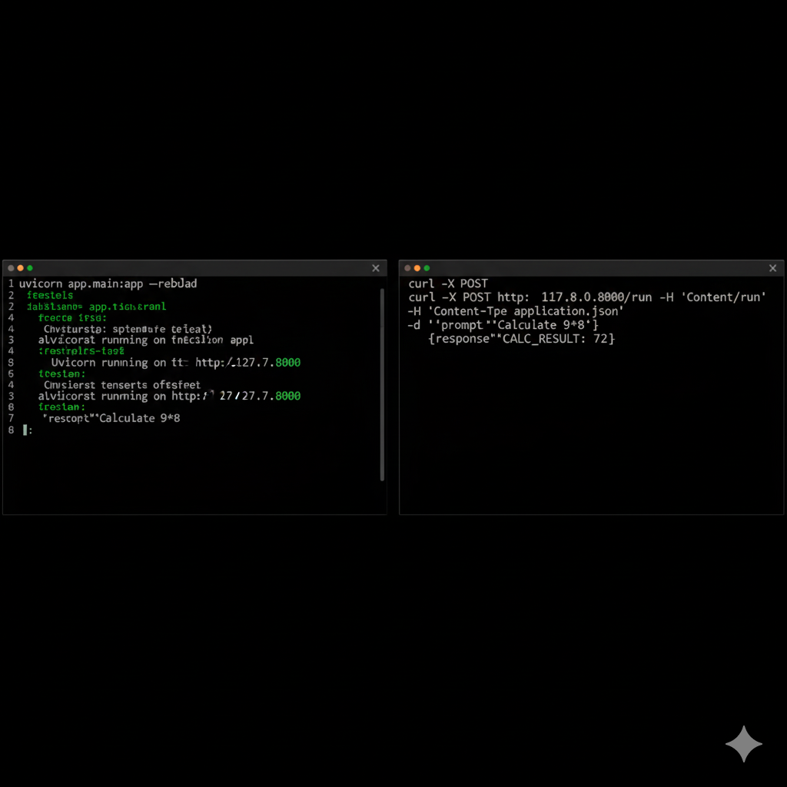Open the http://127.7.8000 link
The image size is (787, 787).
click(247, 362)
